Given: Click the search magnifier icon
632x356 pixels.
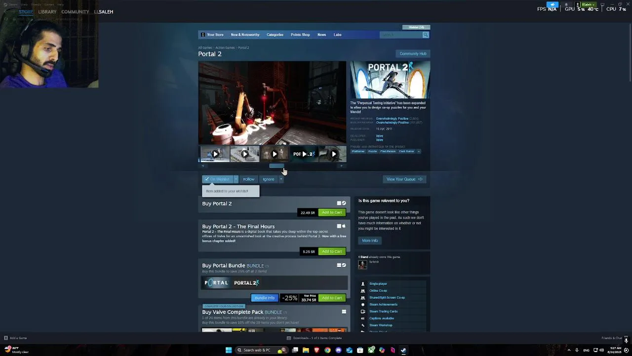Looking at the screenshot, I should pyautogui.click(x=426, y=35).
